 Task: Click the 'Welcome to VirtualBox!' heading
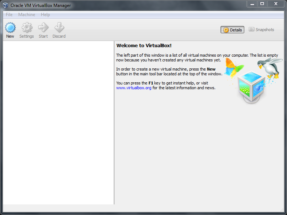(144, 45)
